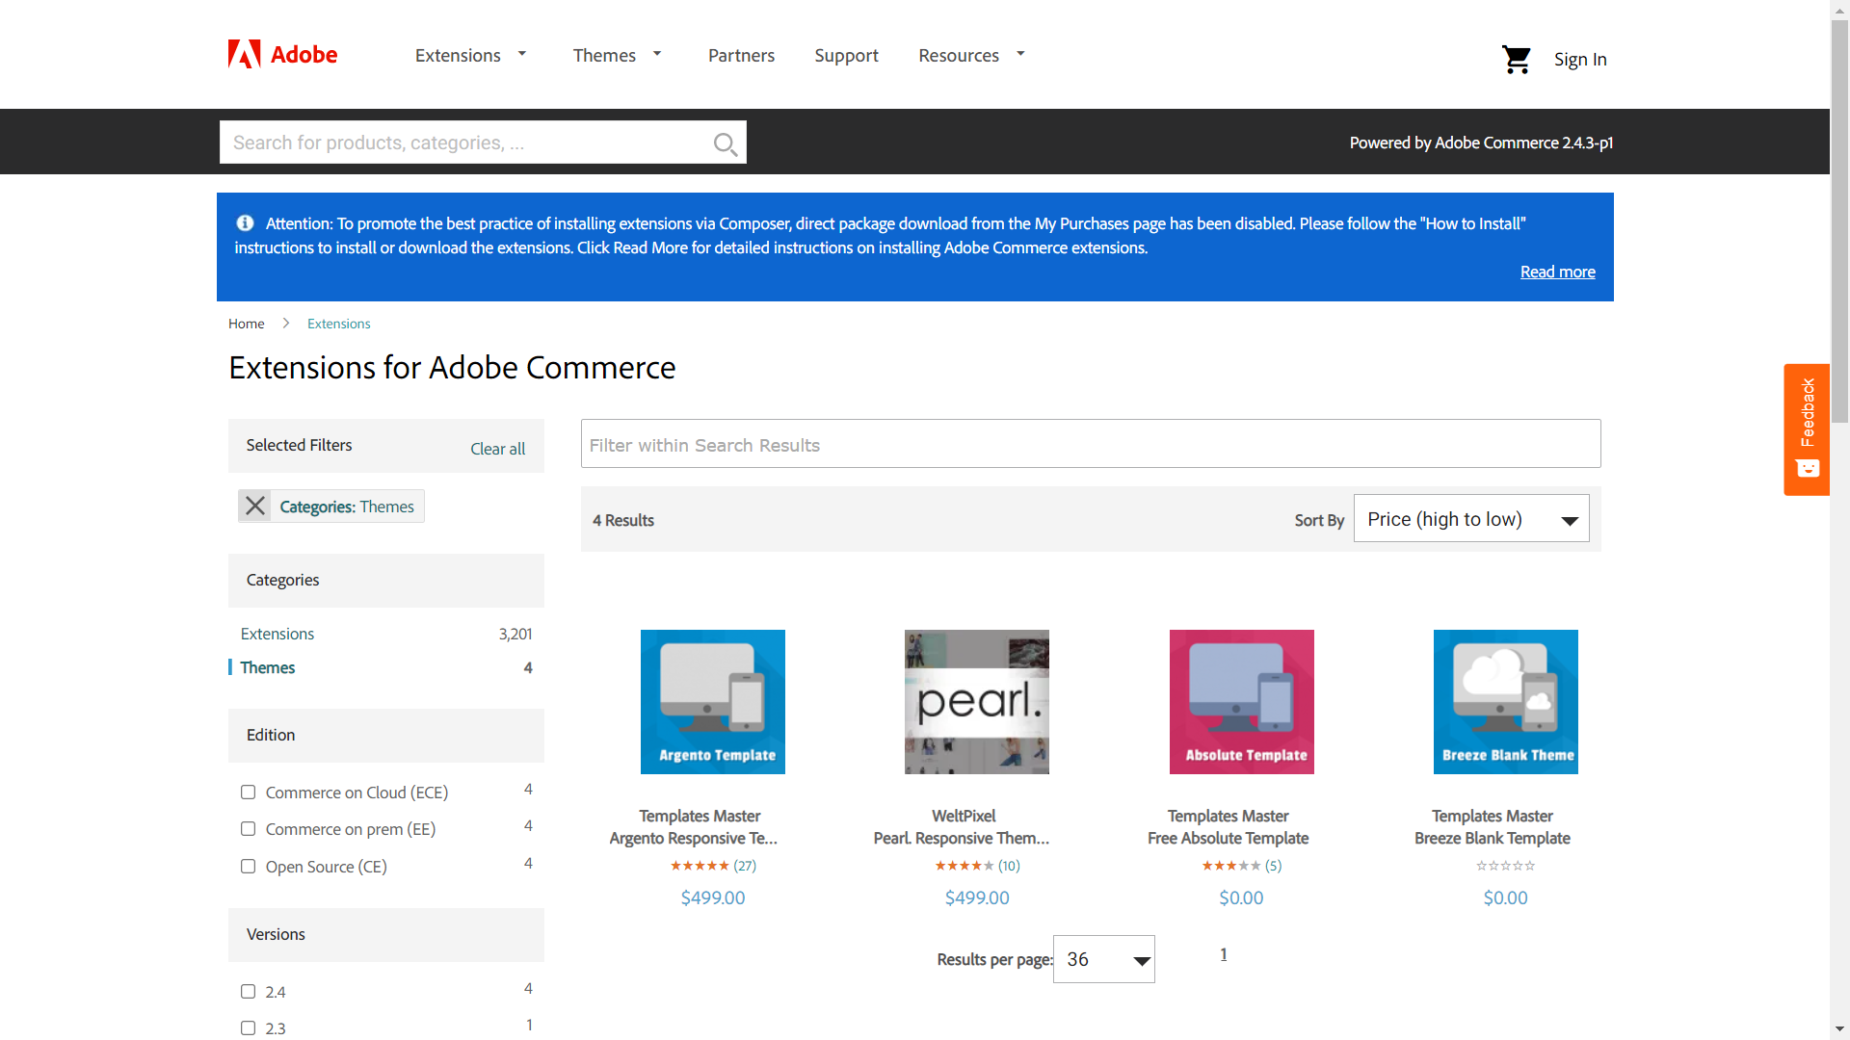This screenshot has width=1850, height=1040.
Task: Go to Support page
Action: (846, 56)
